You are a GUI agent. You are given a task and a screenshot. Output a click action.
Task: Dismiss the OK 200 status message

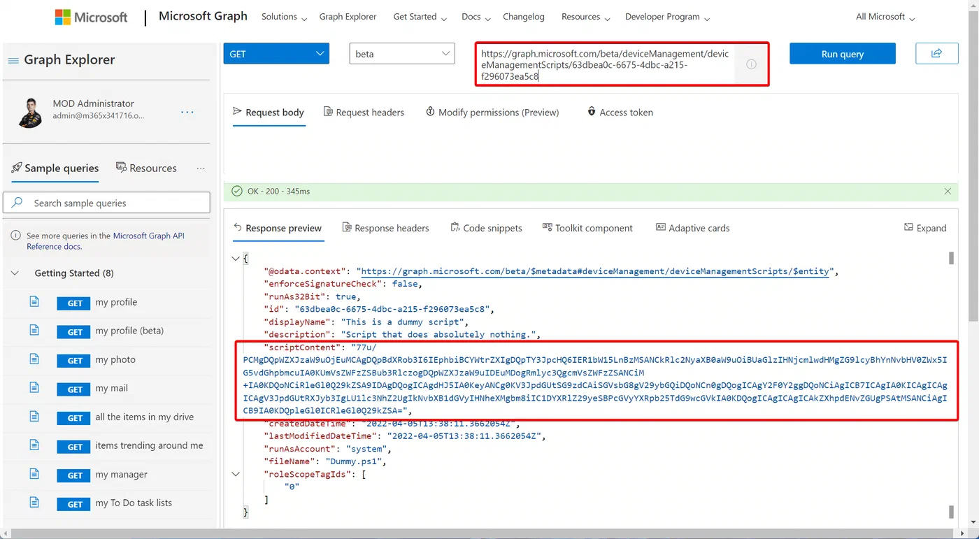coord(948,191)
